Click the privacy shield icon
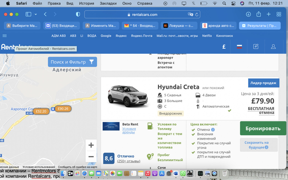 tap(78, 14)
